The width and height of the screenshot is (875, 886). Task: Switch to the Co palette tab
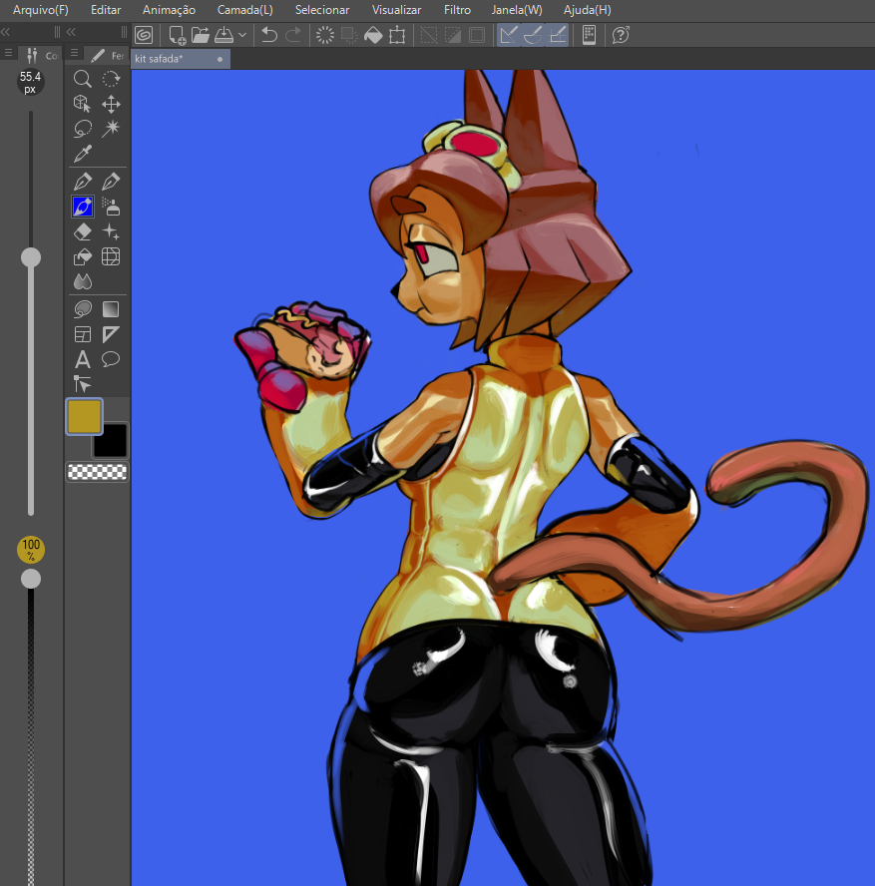41,56
